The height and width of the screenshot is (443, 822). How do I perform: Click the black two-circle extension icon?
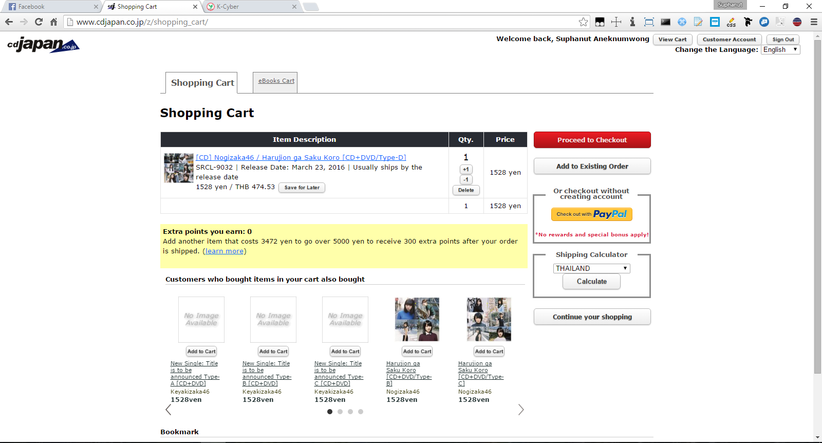[600, 22]
